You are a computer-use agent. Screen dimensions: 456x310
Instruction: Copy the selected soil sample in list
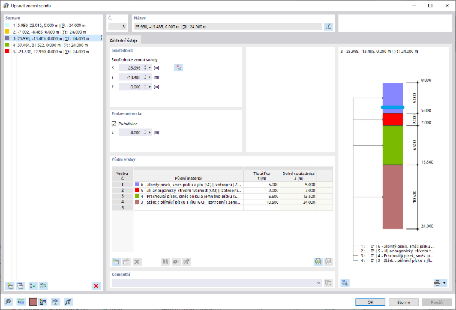coord(20,286)
